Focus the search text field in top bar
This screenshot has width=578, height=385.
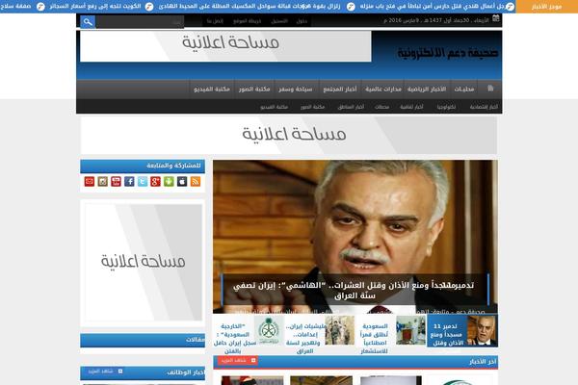(x=140, y=22)
